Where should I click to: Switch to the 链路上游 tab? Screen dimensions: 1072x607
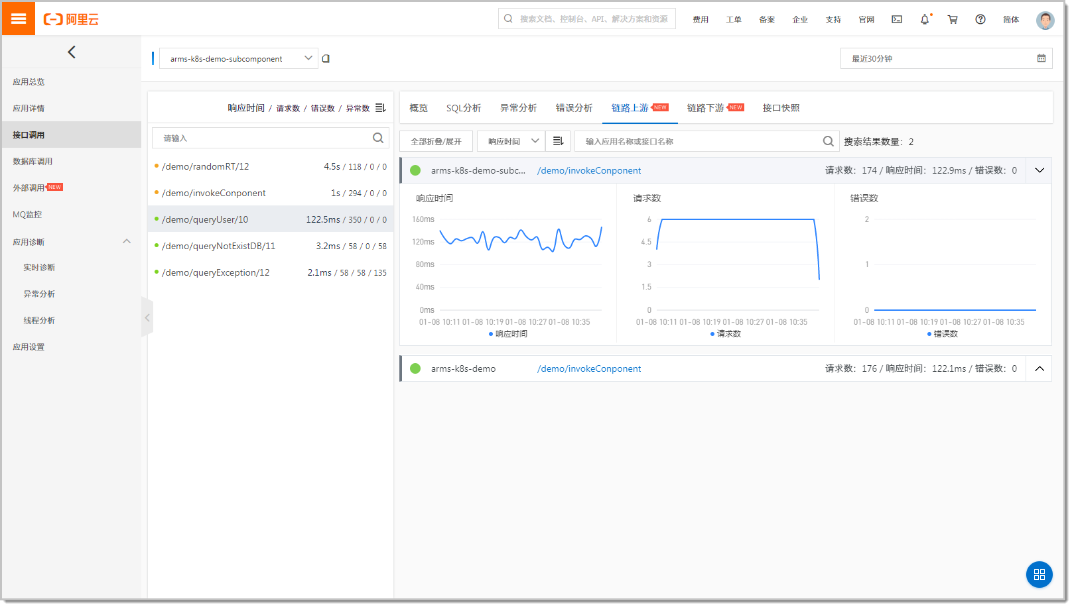[x=640, y=108]
